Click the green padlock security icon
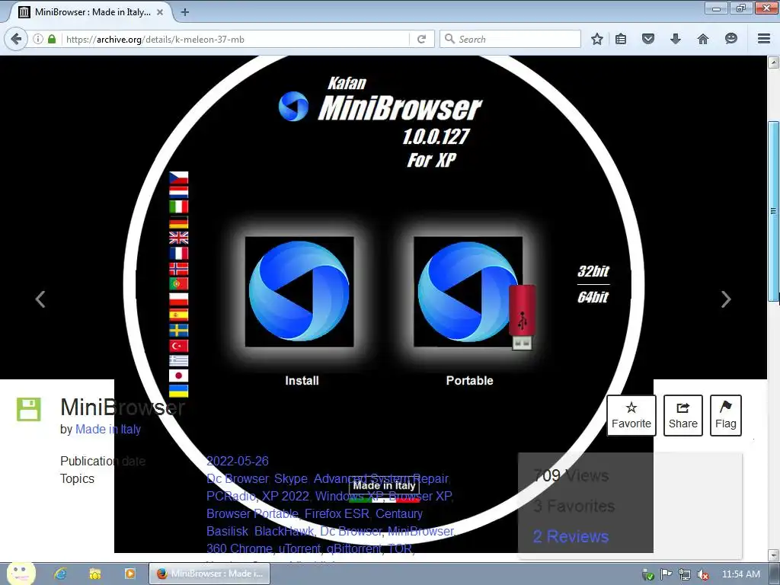This screenshot has width=780, height=585. [52, 39]
